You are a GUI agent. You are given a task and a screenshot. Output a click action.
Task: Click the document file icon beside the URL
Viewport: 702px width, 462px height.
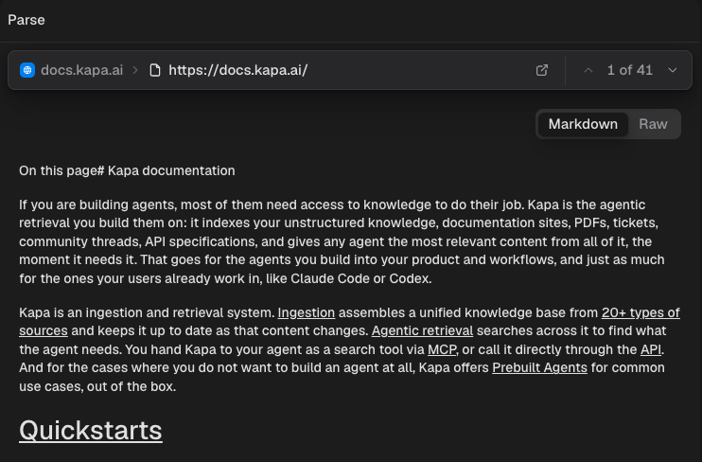click(x=155, y=70)
